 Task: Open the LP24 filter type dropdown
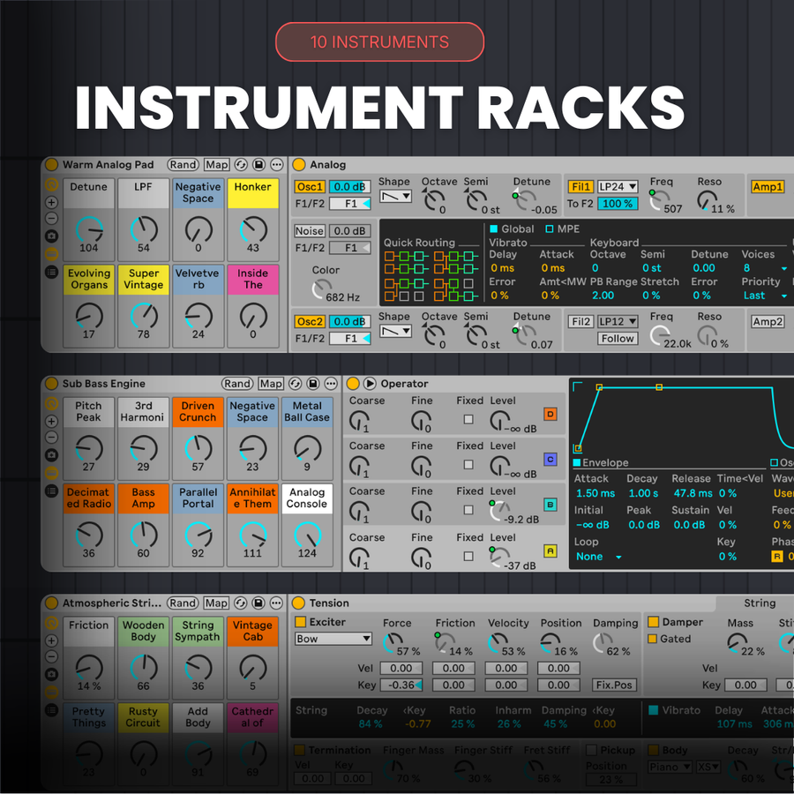pyautogui.click(x=618, y=187)
